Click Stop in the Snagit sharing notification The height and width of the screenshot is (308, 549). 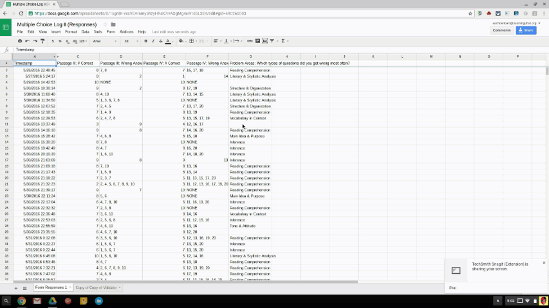pos(452,287)
